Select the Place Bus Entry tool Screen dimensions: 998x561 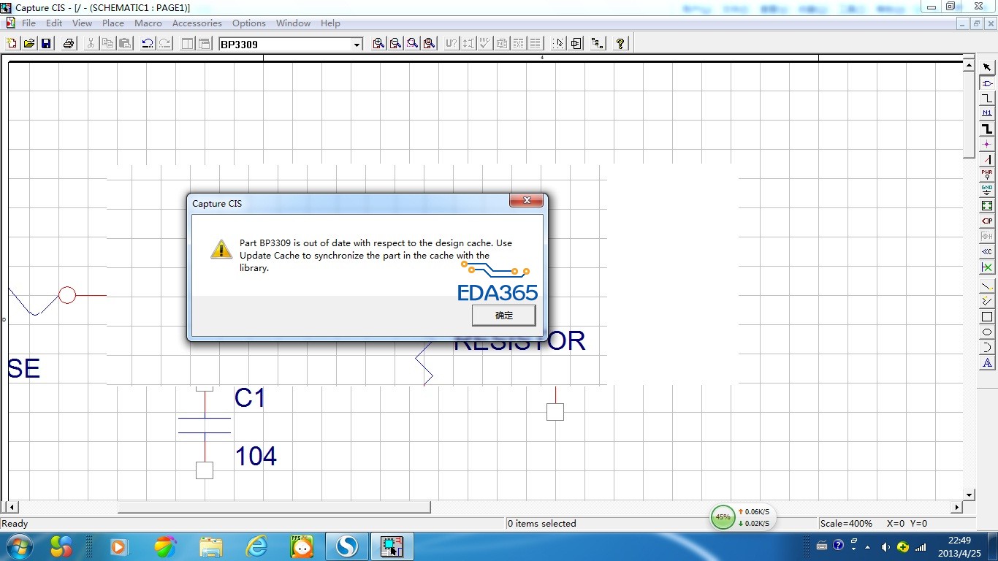pyautogui.click(x=987, y=159)
